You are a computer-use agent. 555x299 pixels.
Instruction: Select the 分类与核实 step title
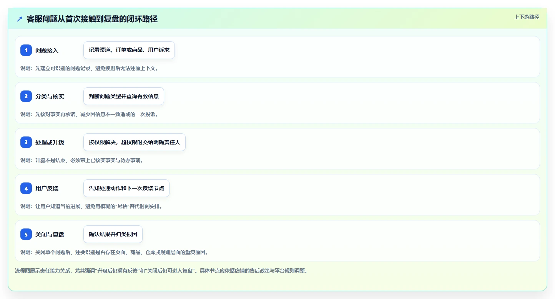50,97
